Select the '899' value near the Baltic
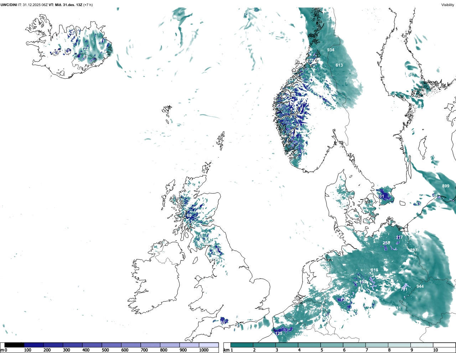The height and width of the screenshot is (353, 456). [446, 186]
